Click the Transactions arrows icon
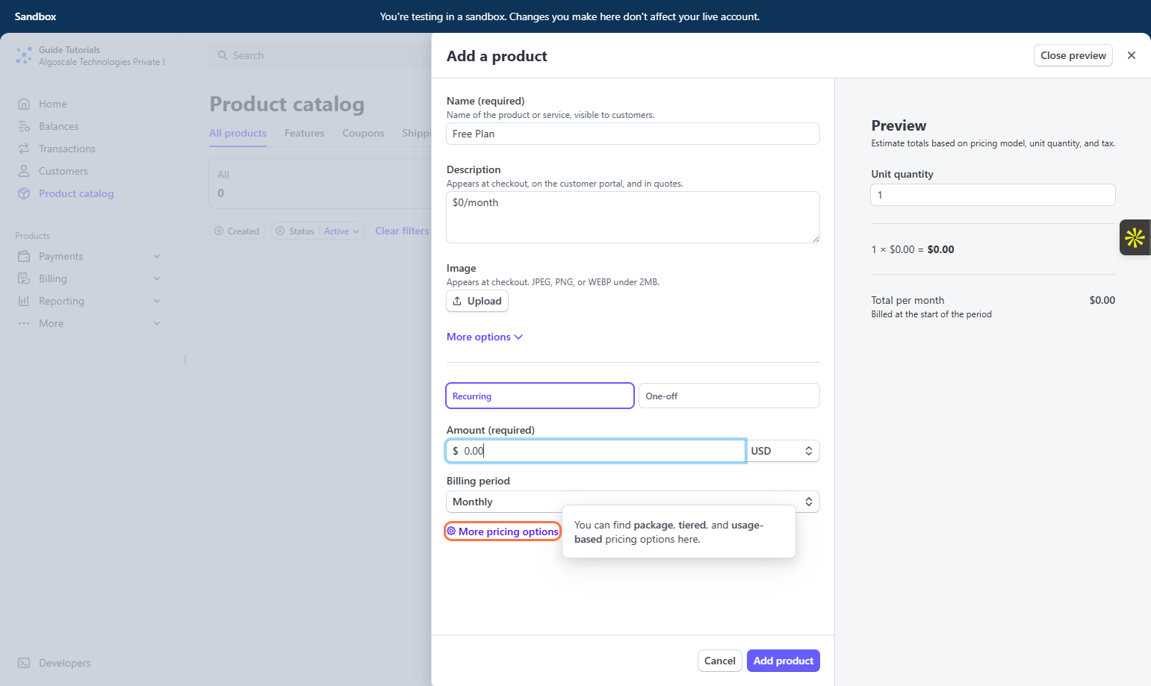This screenshot has width=1151, height=686. [x=24, y=149]
